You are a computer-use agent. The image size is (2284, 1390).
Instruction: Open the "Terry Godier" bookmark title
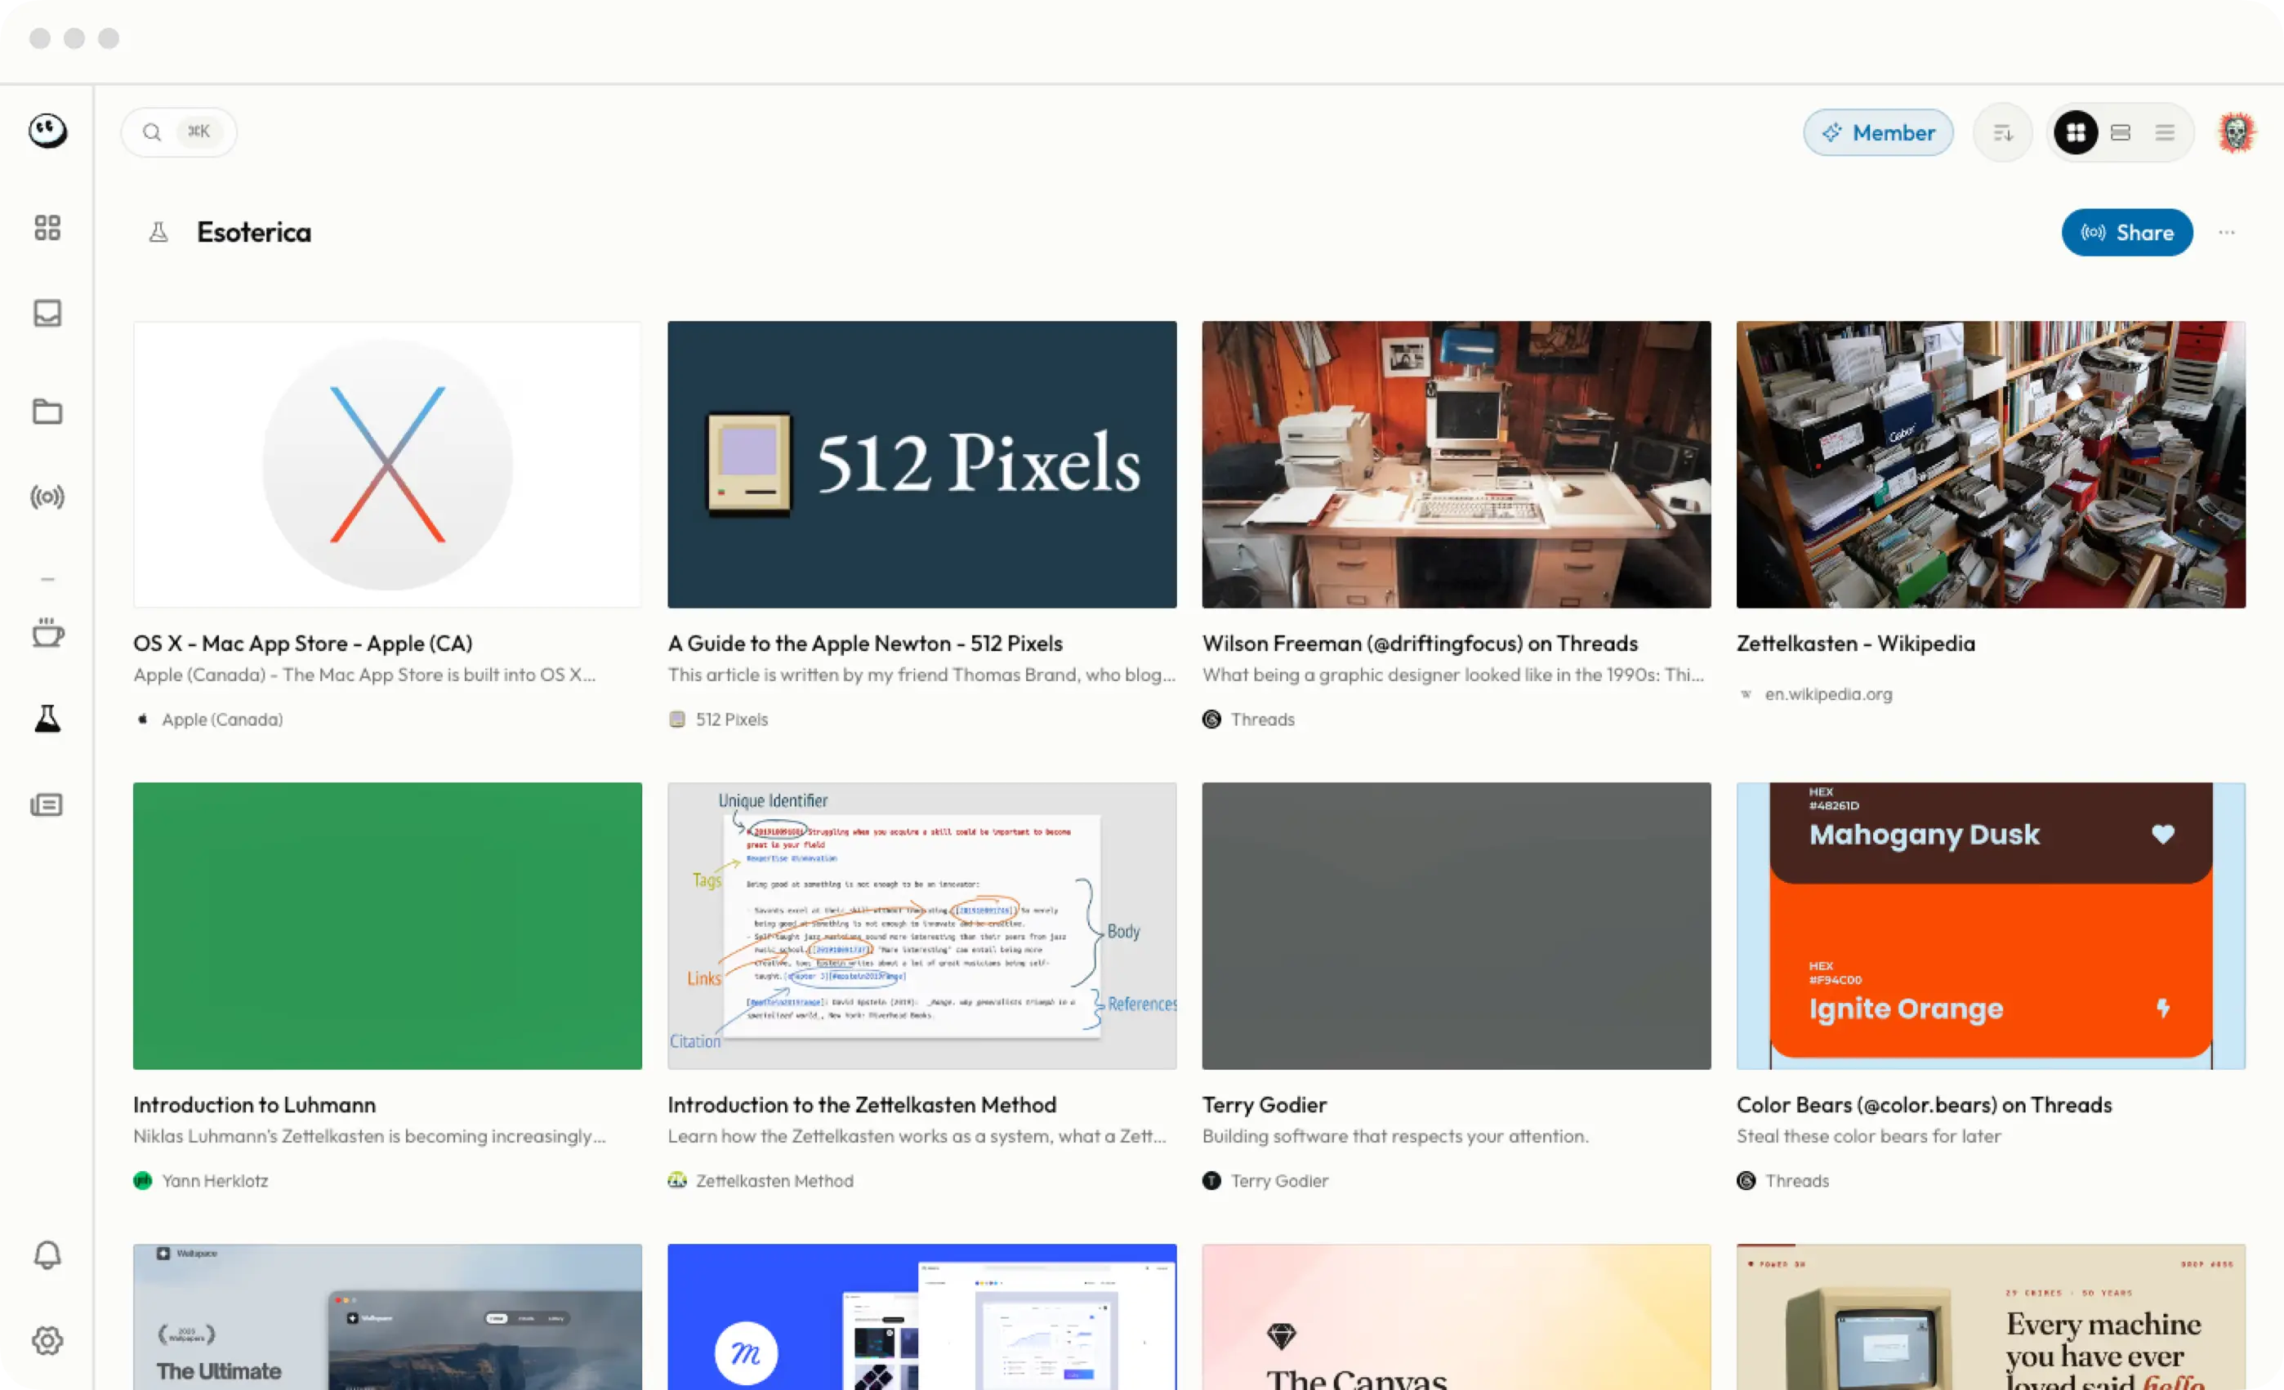[1265, 1105]
